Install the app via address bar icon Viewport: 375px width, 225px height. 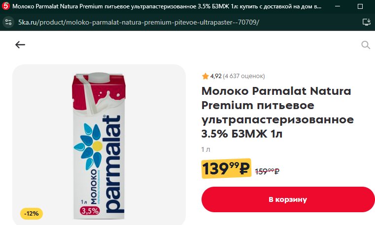(366, 22)
